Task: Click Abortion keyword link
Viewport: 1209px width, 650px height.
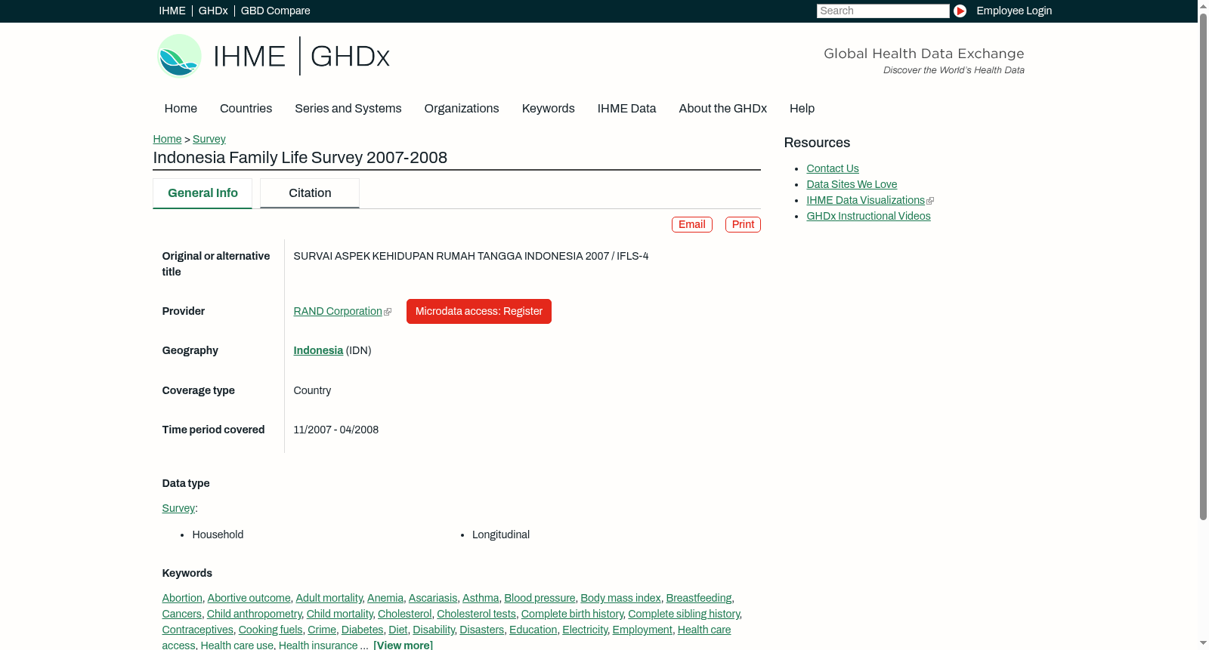Action: [x=182, y=598]
